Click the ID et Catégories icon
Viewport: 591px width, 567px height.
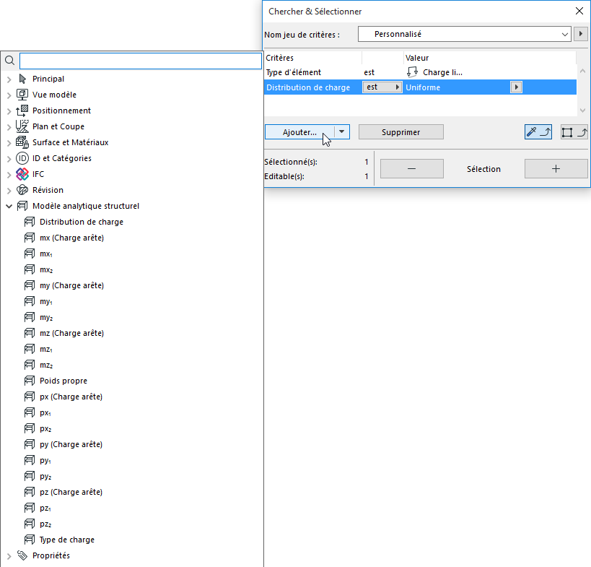(x=22, y=158)
